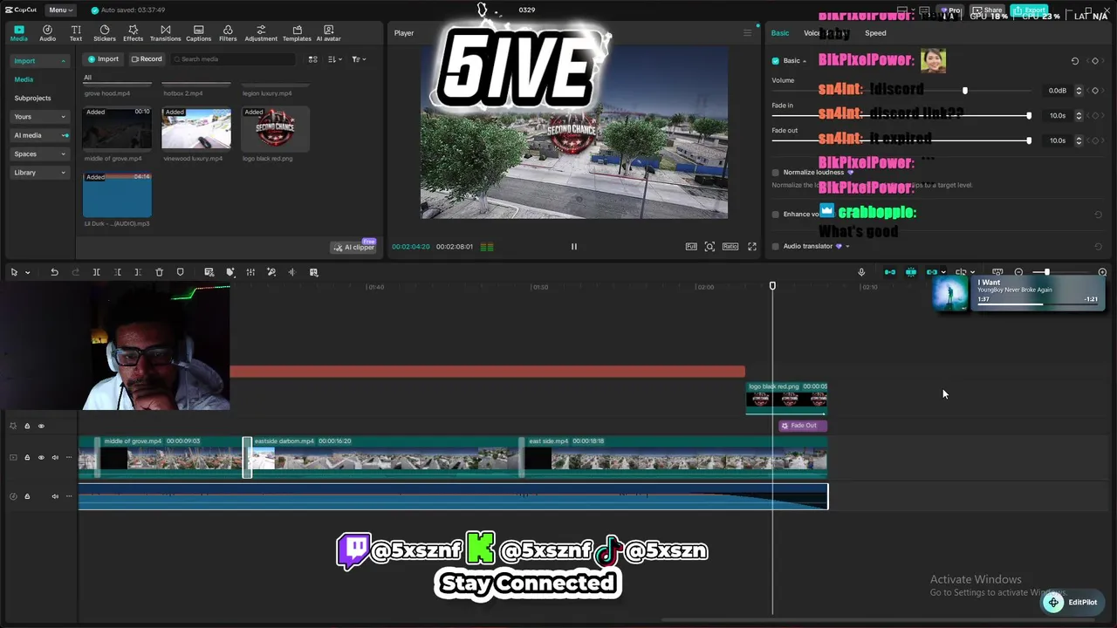Zoom out the timeline
Viewport: 1117px width, 628px height.
(1018, 273)
